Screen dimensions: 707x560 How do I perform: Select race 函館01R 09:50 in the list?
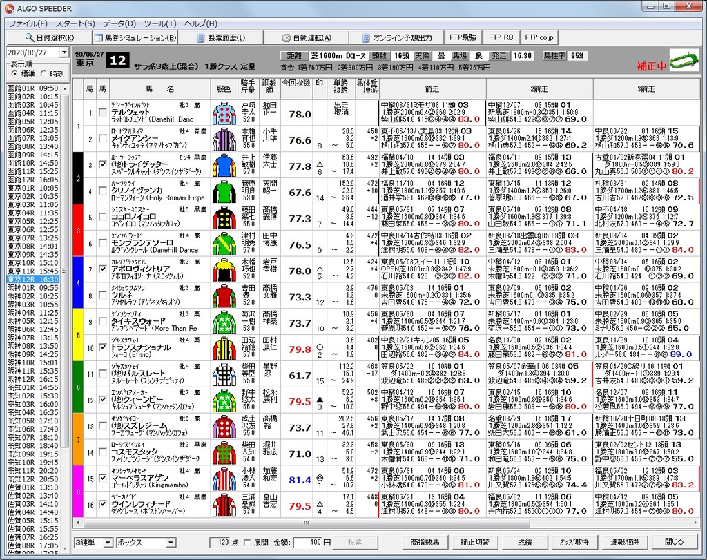click(33, 88)
